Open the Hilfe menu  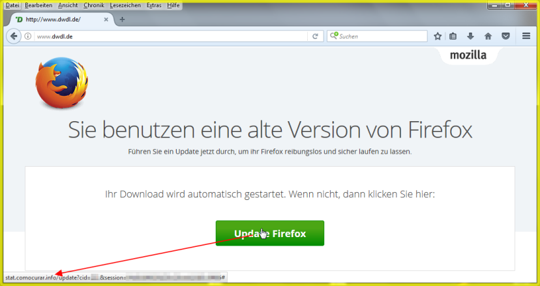[x=173, y=5]
